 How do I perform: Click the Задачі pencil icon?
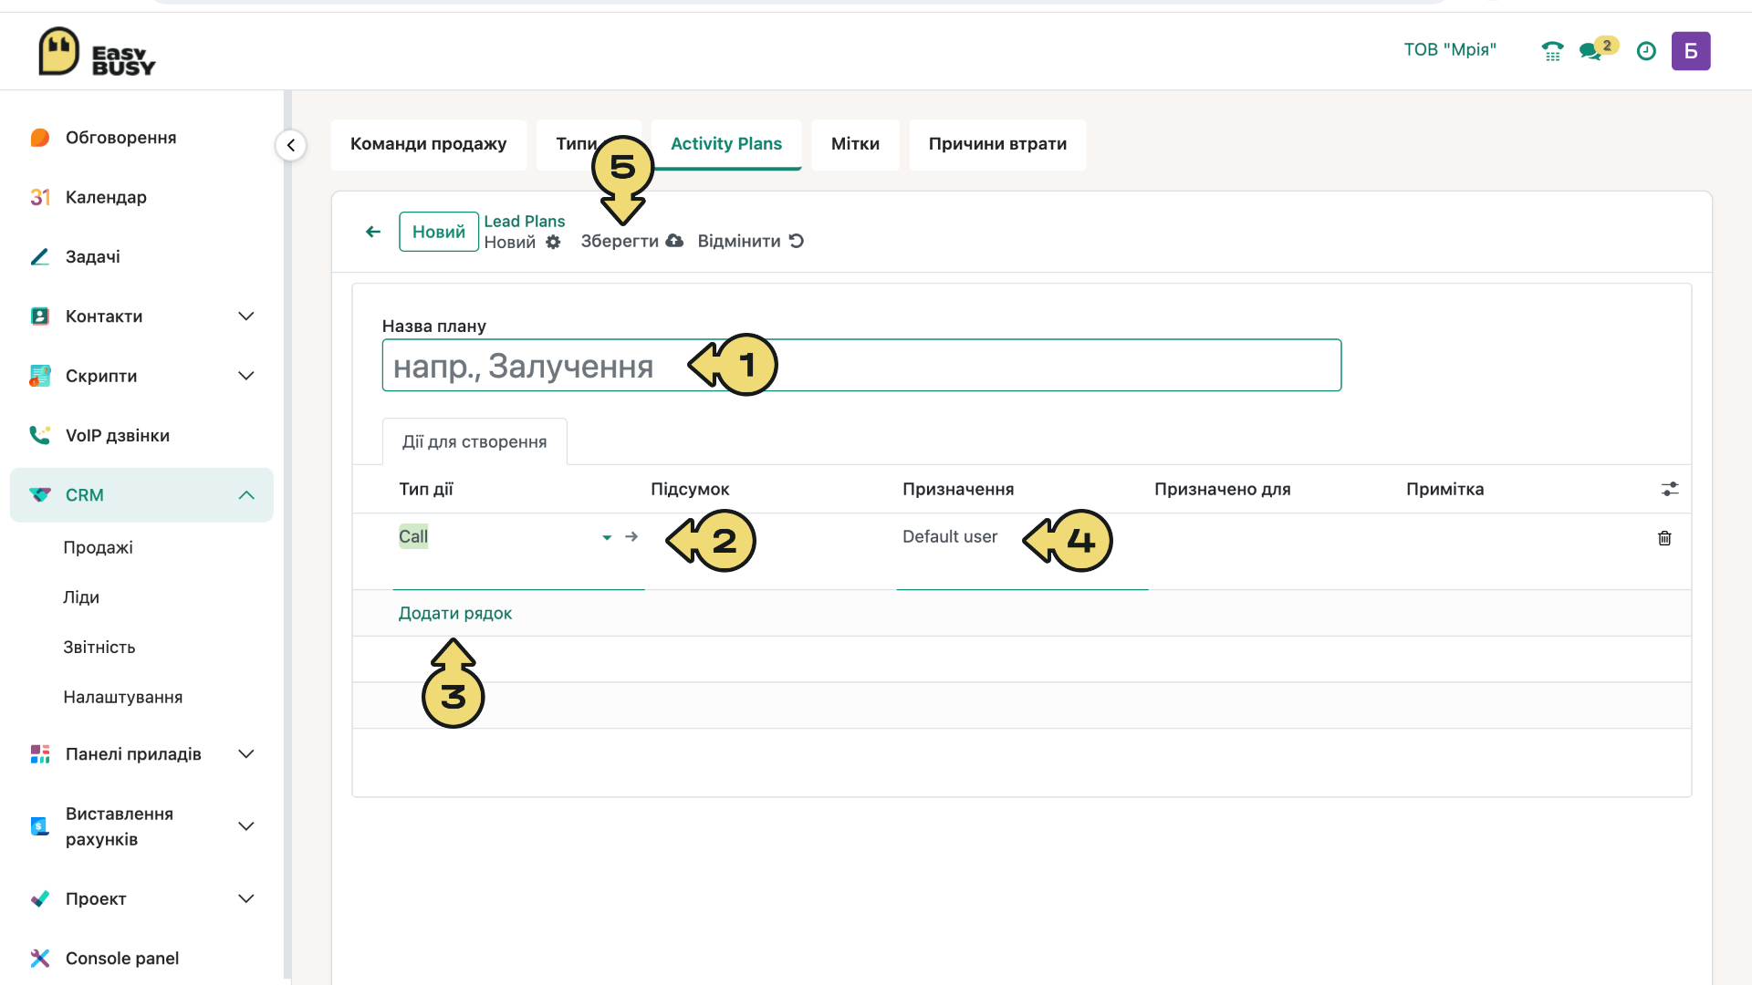39,257
